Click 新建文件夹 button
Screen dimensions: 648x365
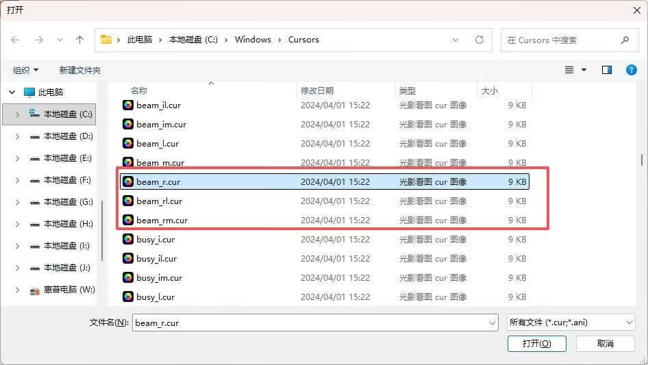(x=80, y=71)
